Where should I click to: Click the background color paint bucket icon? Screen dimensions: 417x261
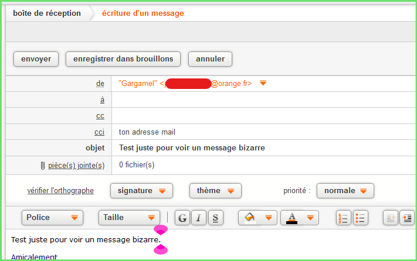point(250,218)
